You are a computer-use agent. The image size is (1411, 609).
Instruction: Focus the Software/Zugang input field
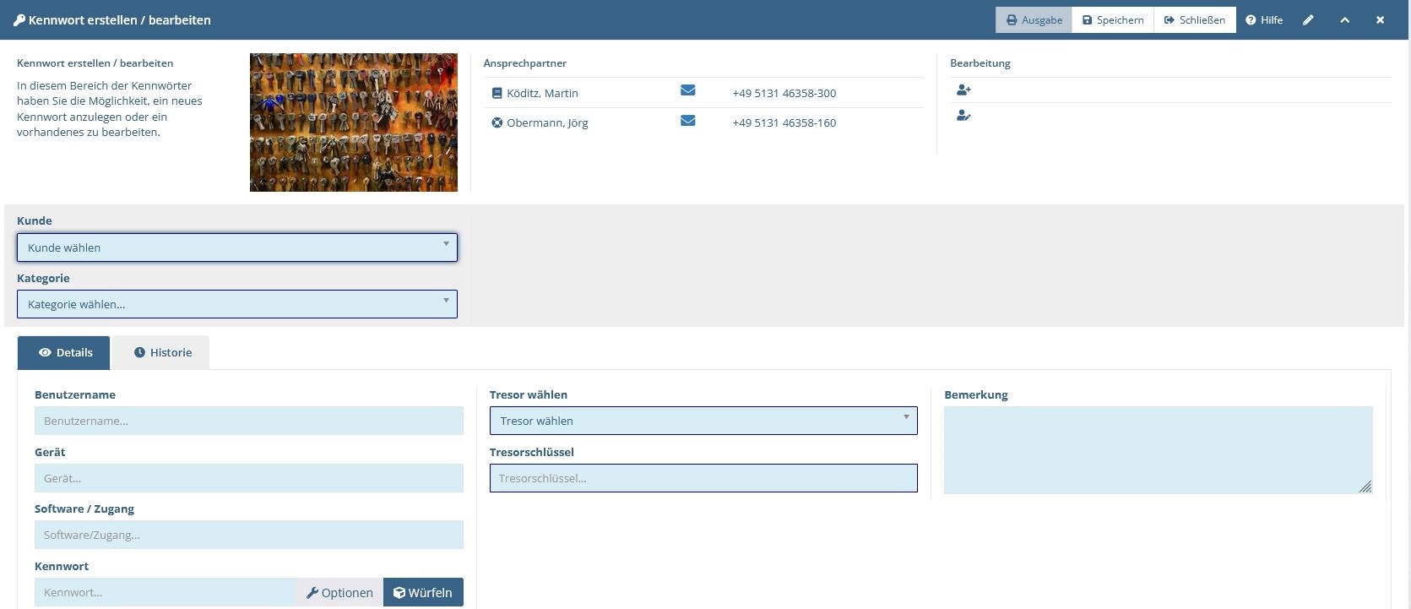pyautogui.click(x=249, y=535)
